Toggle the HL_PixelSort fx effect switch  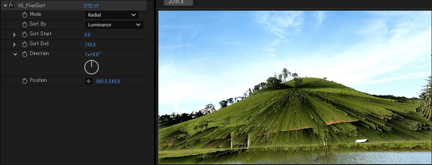(11, 5)
